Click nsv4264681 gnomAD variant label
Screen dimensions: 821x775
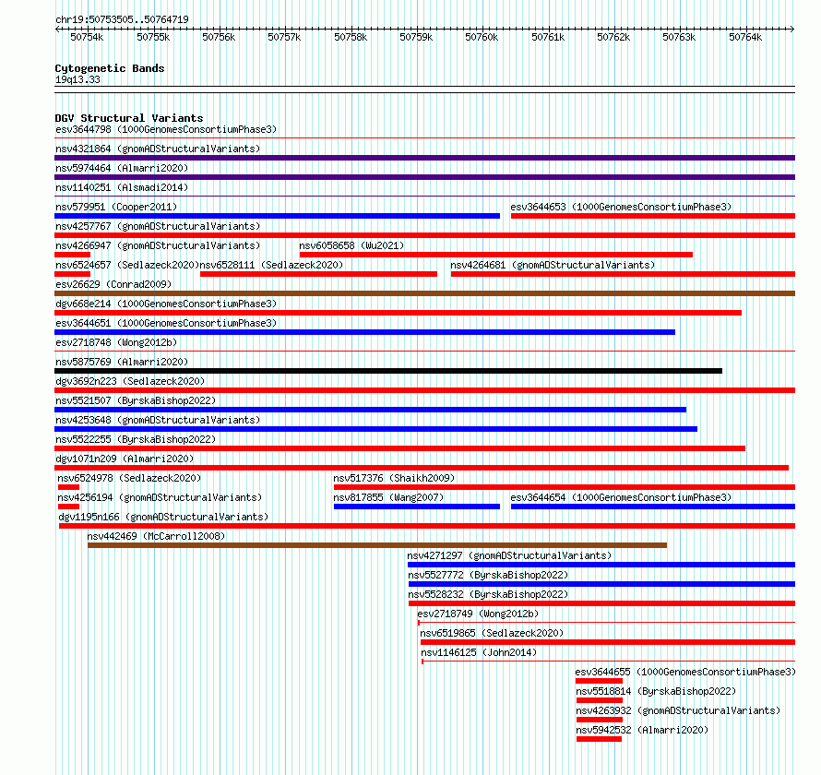(553, 265)
